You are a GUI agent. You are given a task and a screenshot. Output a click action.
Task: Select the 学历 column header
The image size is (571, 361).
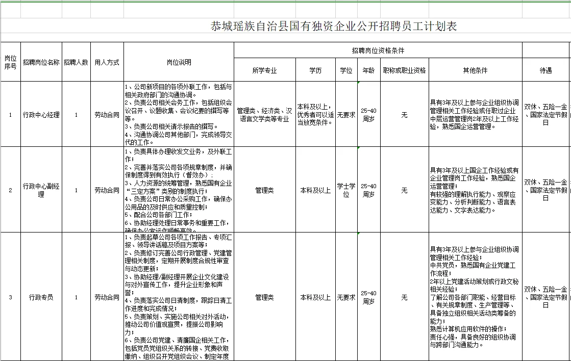[x=315, y=69]
